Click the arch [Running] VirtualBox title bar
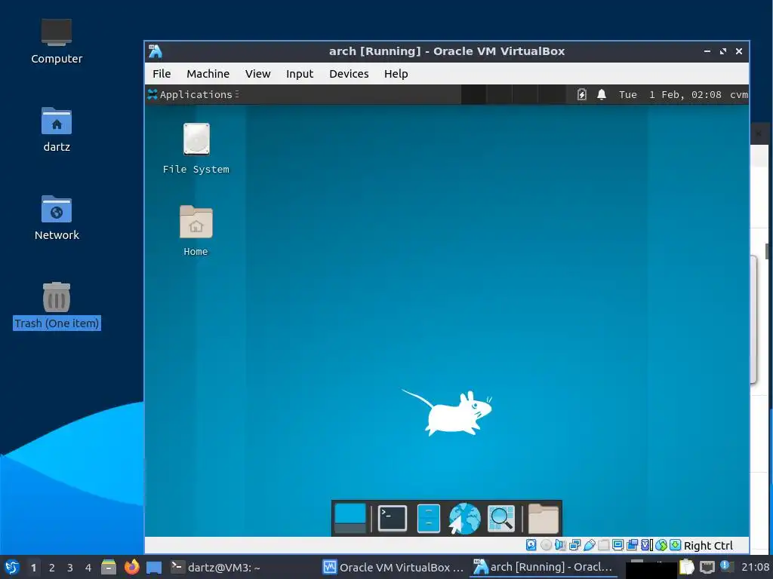Screen dimensions: 773x579 [447, 51]
